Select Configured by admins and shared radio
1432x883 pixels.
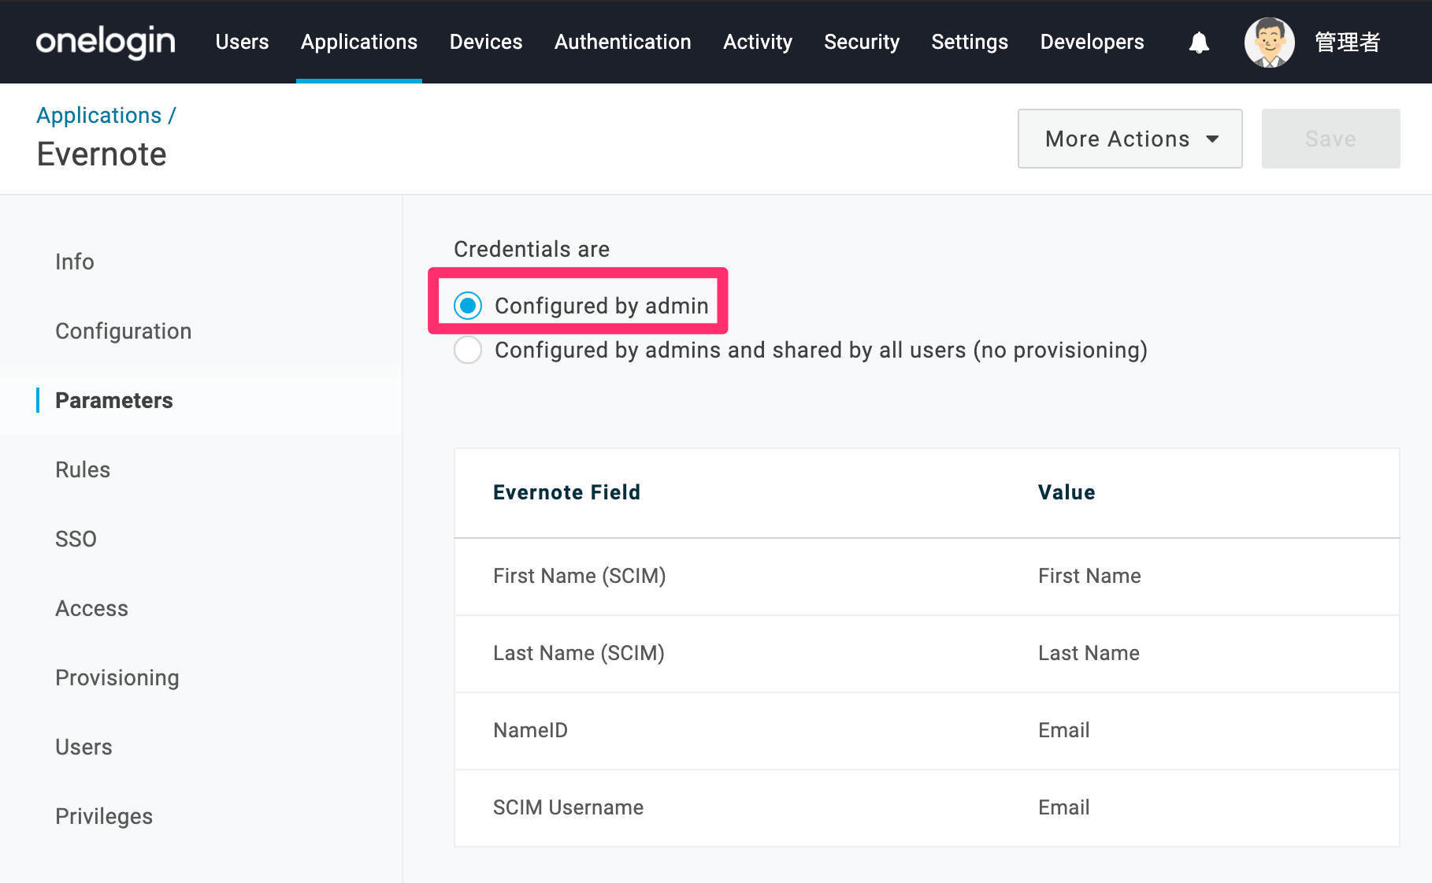point(468,349)
